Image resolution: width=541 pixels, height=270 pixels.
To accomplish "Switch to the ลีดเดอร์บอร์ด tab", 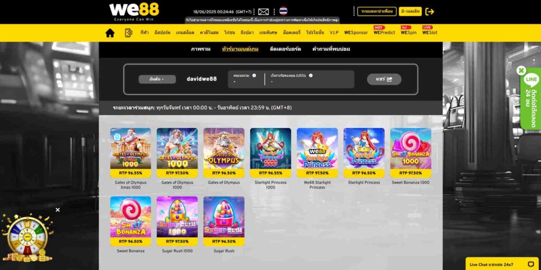I will (x=285, y=49).
